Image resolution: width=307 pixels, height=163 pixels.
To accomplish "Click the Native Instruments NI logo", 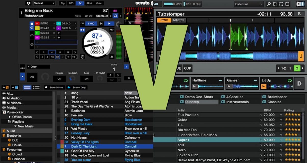I will click(300, 4).
